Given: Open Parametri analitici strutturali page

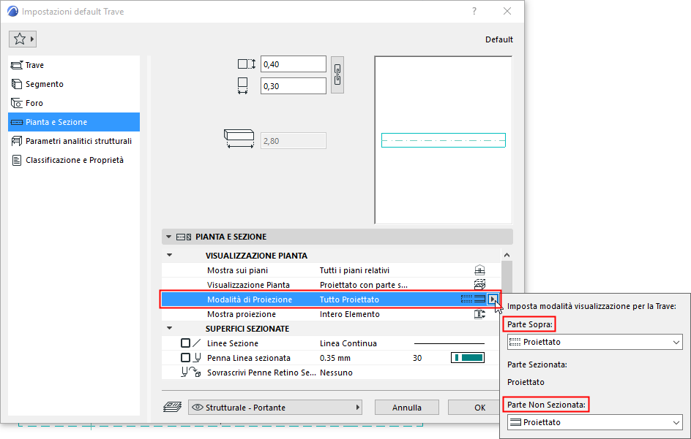Looking at the screenshot, I should [x=74, y=141].
